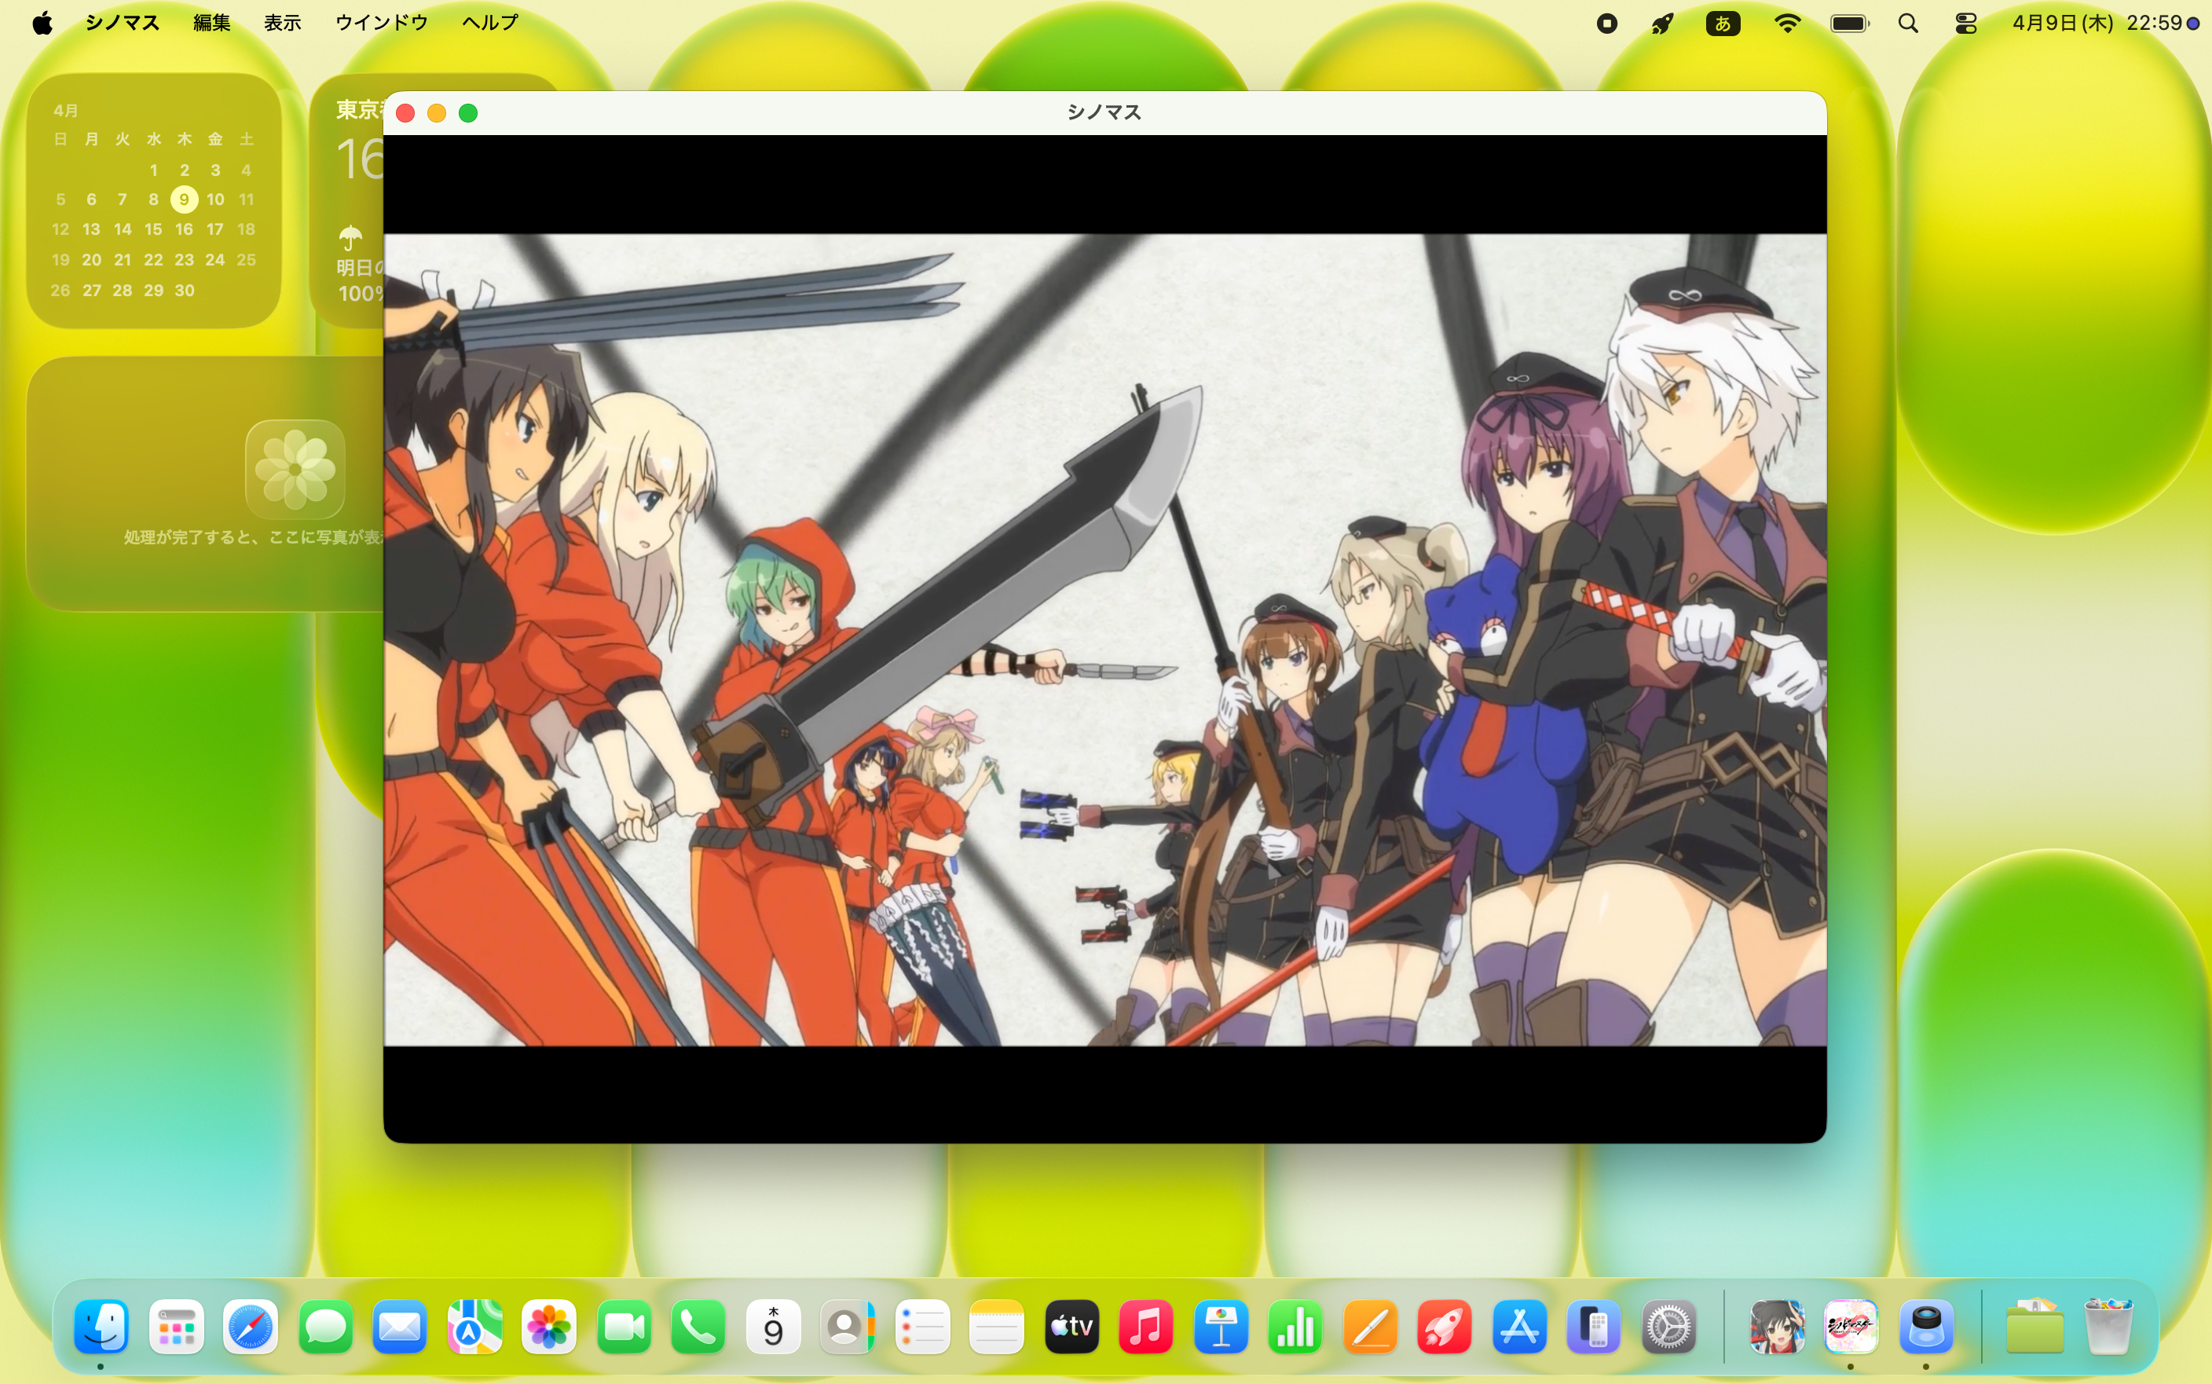This screenshot has width=2212, height=1384.
Task: Click the rocket icon in the menu bar
Action: tap(1662, 24)
